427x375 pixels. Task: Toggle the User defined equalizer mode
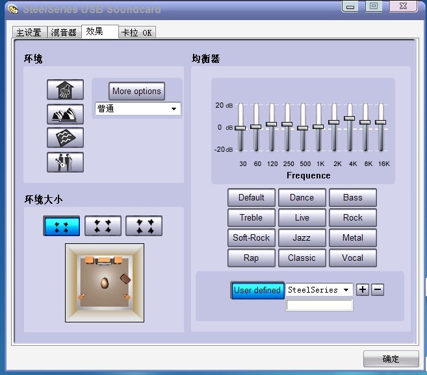click(x=257, y=290)
